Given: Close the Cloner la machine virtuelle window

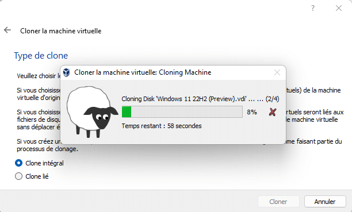Looking at the screenshot, I should (339, 8).
